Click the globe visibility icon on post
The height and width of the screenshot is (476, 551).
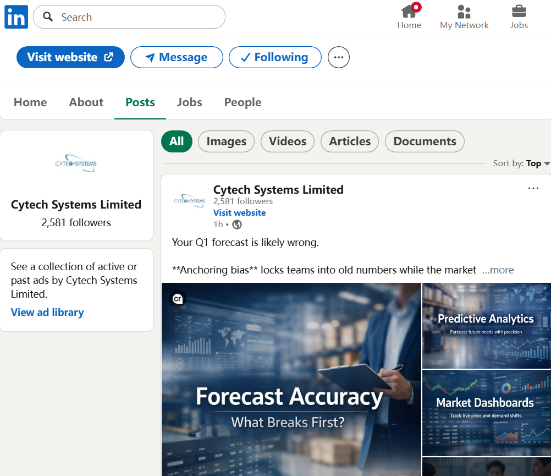[237, 225]
